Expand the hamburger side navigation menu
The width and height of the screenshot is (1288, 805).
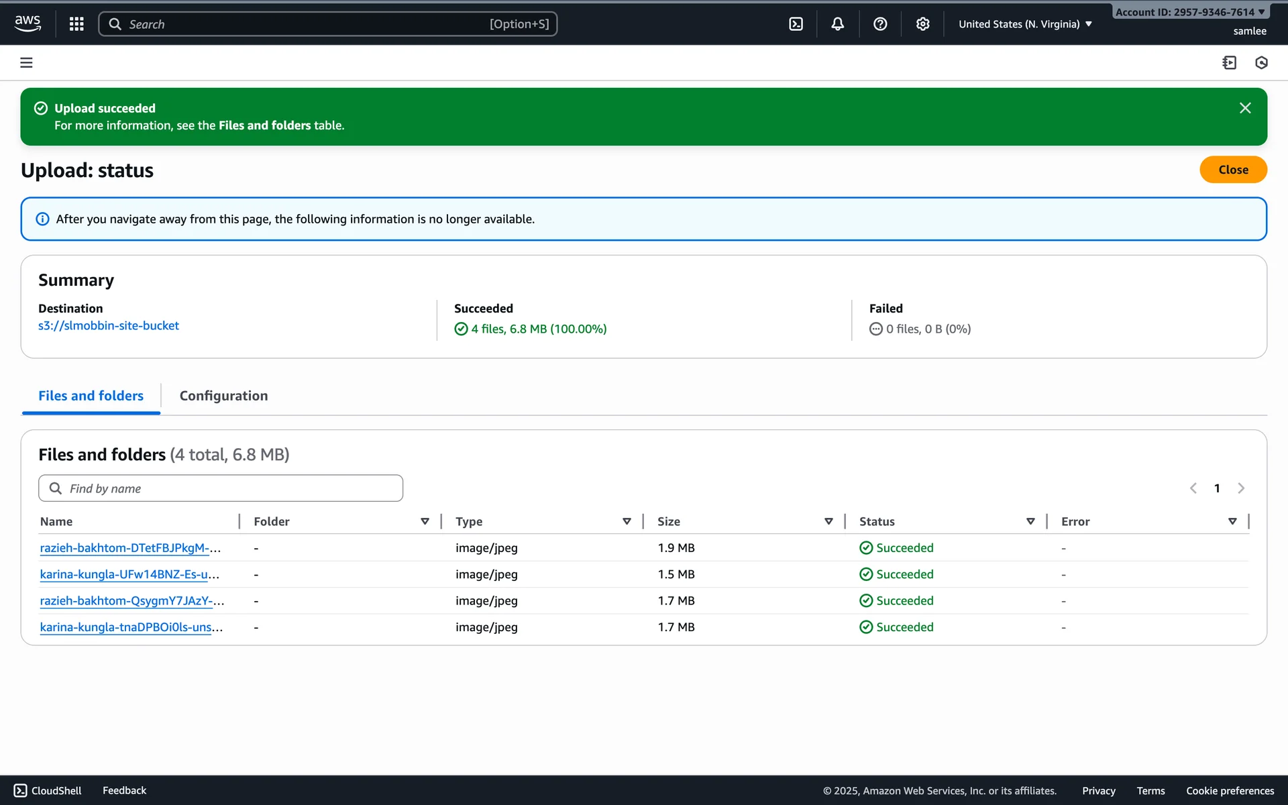pyautogui.click(x=26, y=62)
